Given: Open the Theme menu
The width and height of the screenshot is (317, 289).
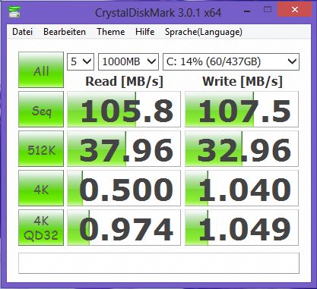Looking at the screenshot, I should pos(111,32).
